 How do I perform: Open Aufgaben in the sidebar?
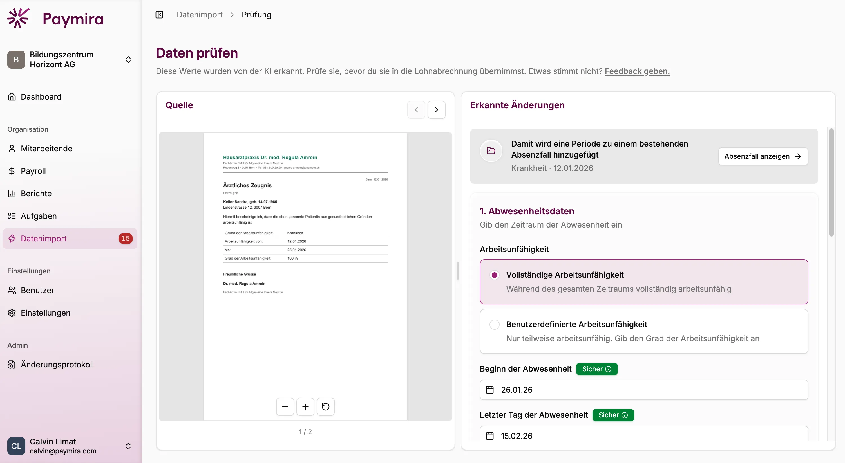tap(70, 216)
